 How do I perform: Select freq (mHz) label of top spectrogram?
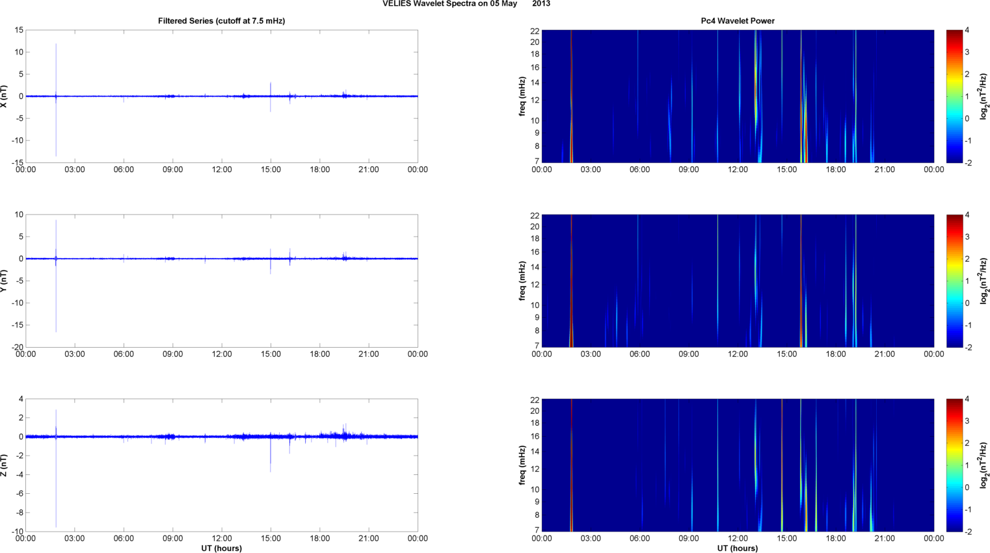pos(522,96)
